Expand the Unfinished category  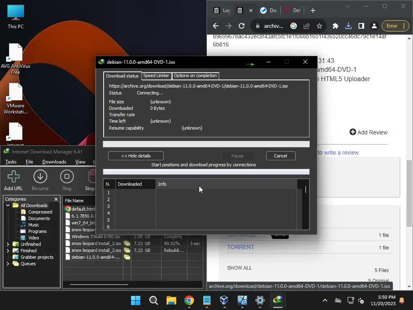[8, 244]
